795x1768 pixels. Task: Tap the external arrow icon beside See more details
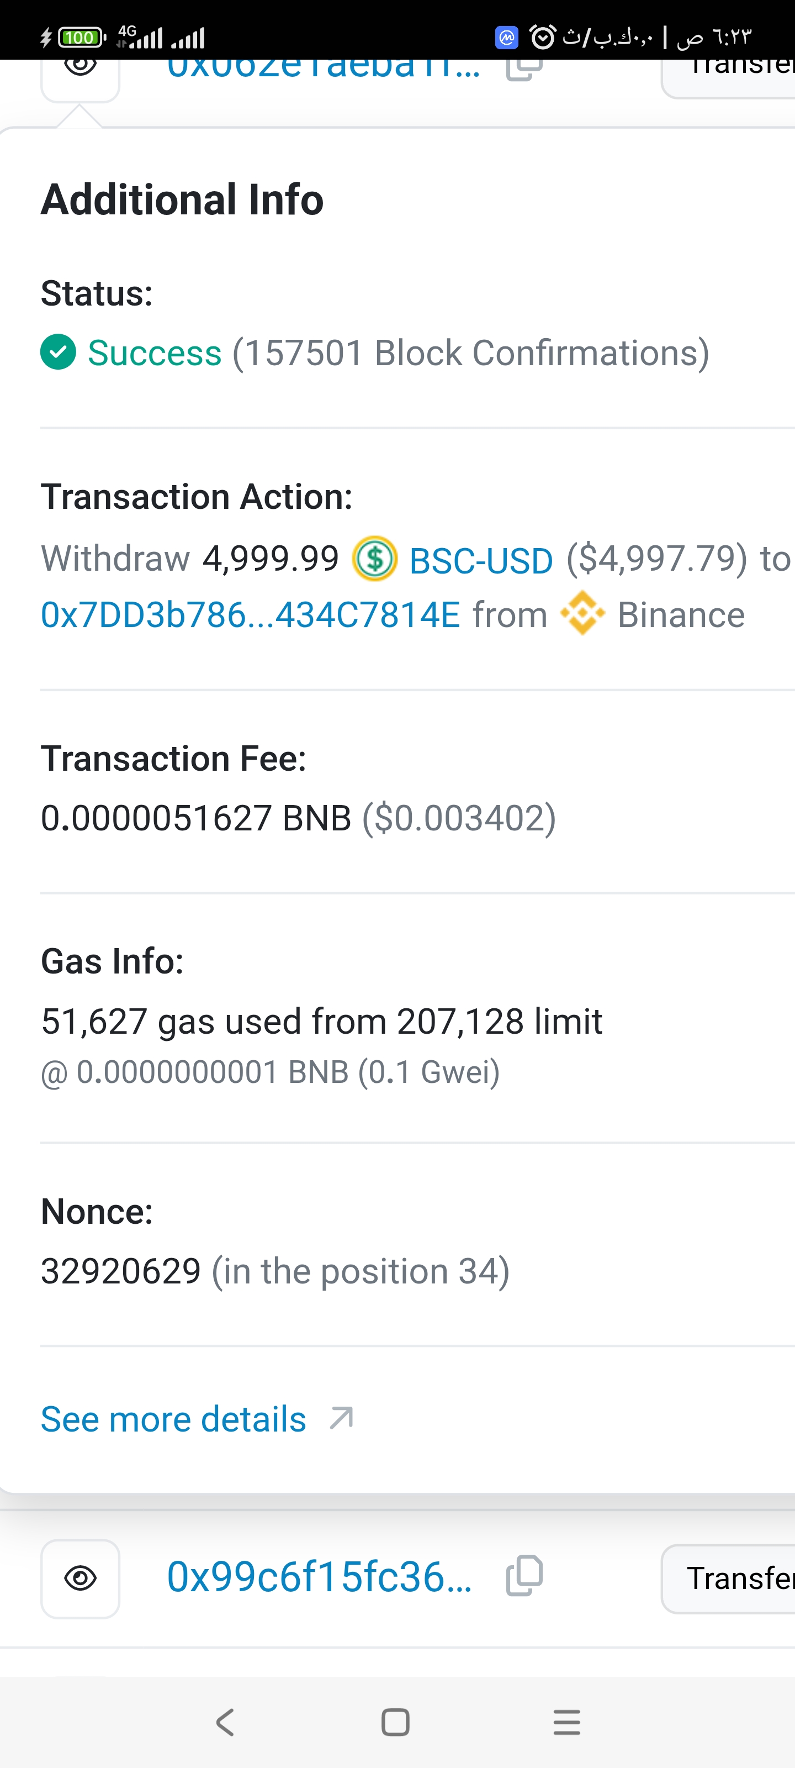[x=341, y=1418]
